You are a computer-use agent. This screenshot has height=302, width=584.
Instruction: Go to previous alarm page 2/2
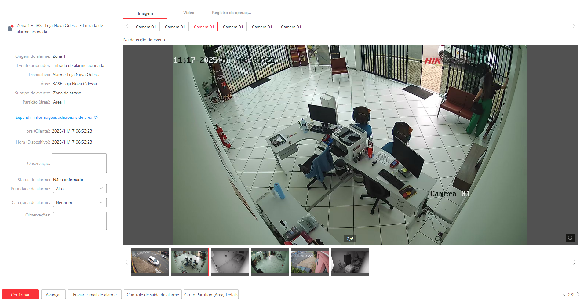click(564, 294)
